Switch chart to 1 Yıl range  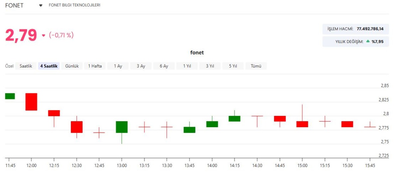coord(187,66)
